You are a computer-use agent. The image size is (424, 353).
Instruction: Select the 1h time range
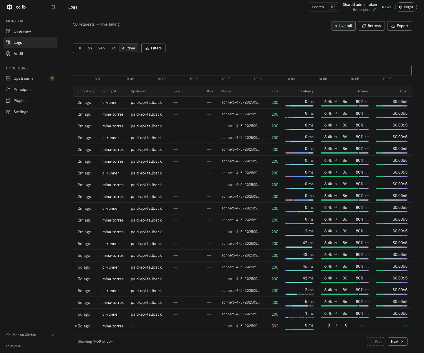pyautogui.click(x=79, y=48)
